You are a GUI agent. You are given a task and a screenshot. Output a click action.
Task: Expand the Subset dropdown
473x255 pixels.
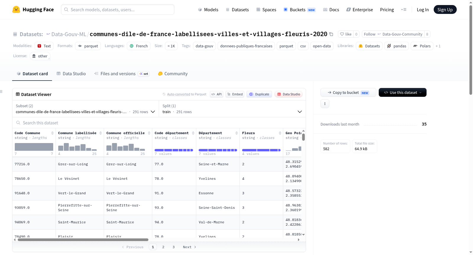click(x=85, y=109)
